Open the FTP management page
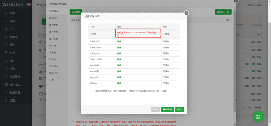The height and width of the screenshot is (126, 271). point(12,29)
